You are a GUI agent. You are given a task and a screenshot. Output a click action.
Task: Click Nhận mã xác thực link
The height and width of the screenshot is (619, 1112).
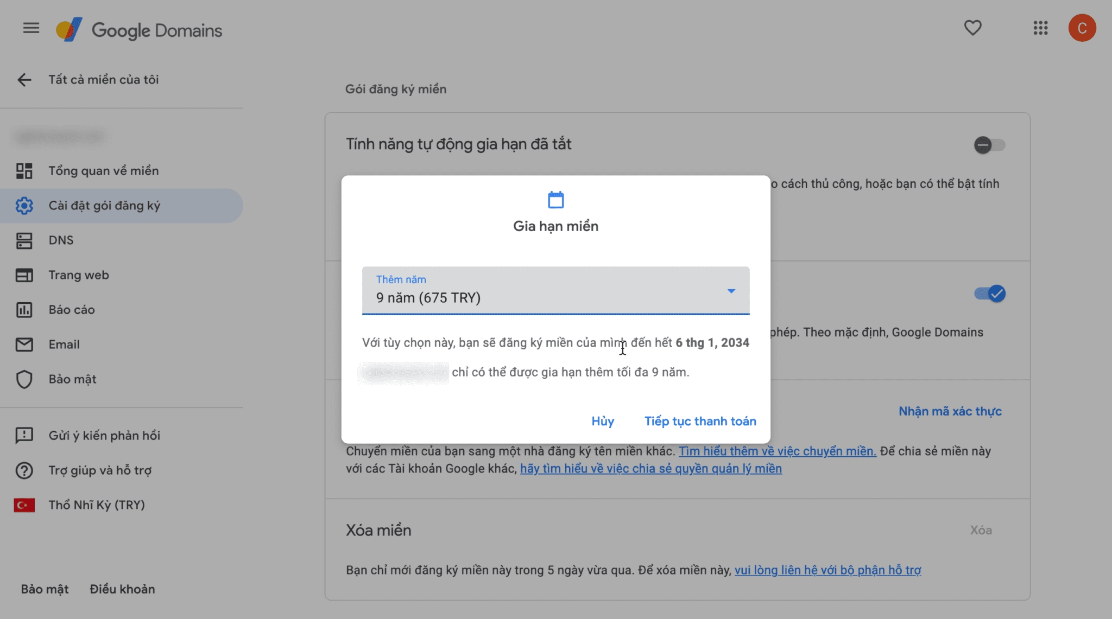click(x=950, y=411)
